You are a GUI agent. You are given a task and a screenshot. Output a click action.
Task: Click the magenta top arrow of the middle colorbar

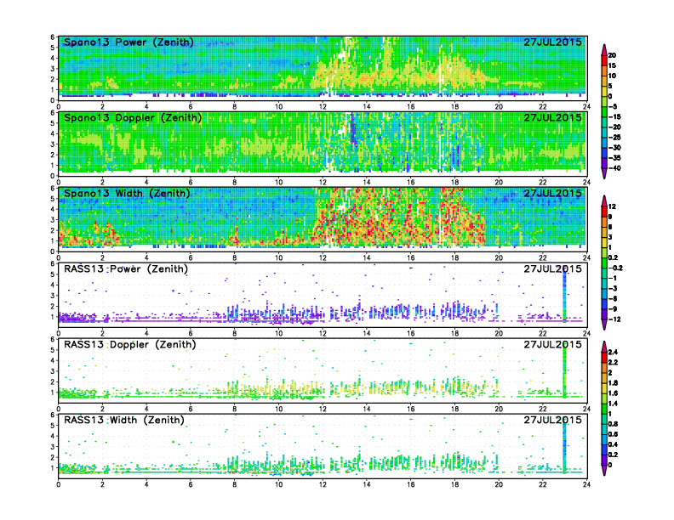[604, 201]
